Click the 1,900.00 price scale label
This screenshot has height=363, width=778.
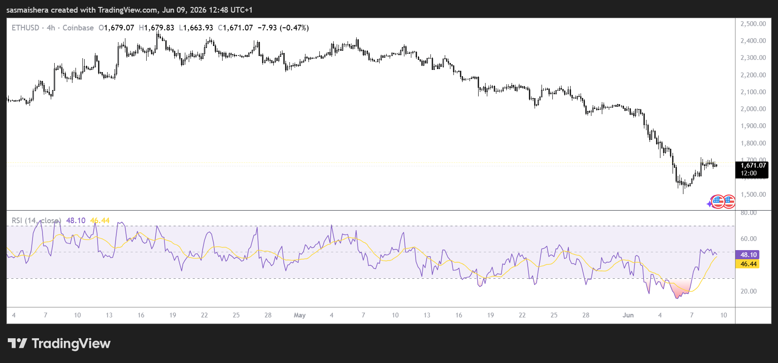click(753, 126)
